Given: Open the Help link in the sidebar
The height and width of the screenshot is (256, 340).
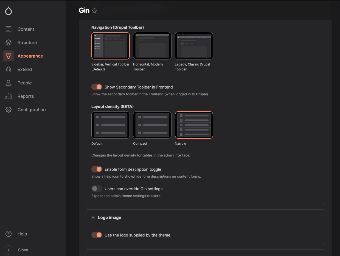Looking at the screenshot, I should pos(22,234).
